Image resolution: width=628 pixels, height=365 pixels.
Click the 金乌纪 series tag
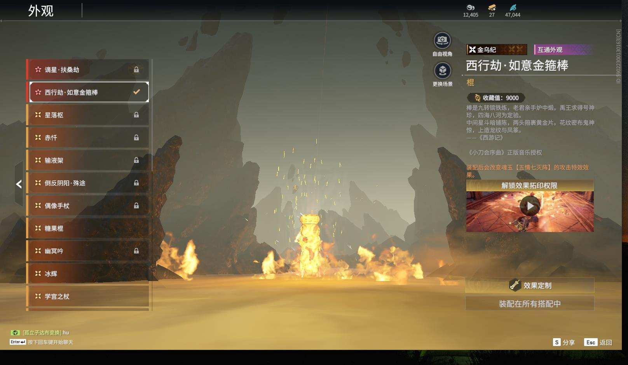click(497, 49)
